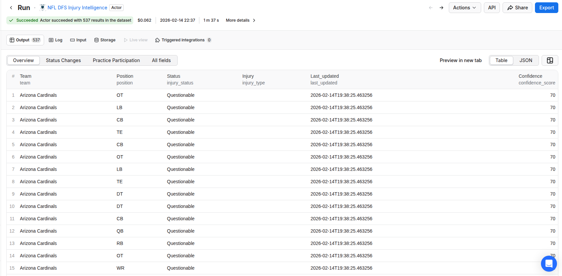Expand More details for the run
Screen dimensions: 562x276
[240, 20]
